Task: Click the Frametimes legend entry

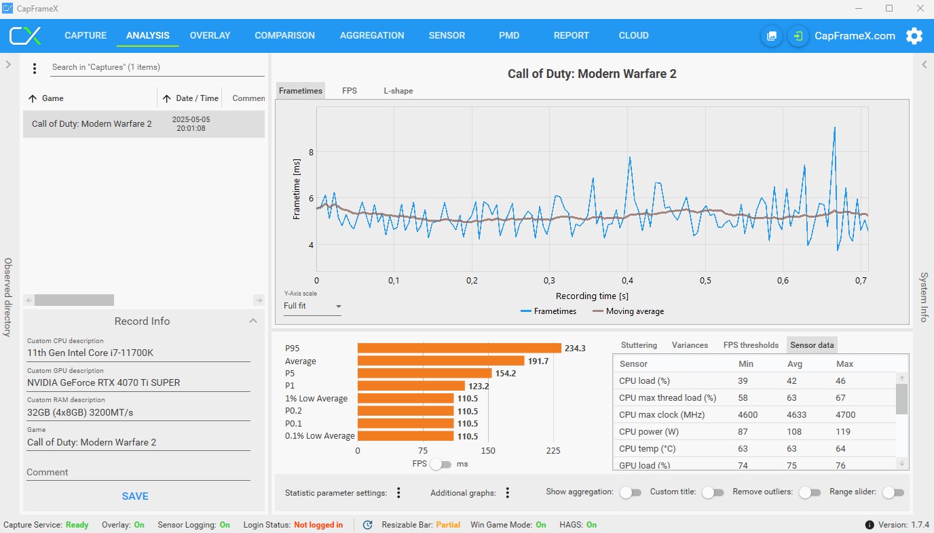Action: point(548,311)
